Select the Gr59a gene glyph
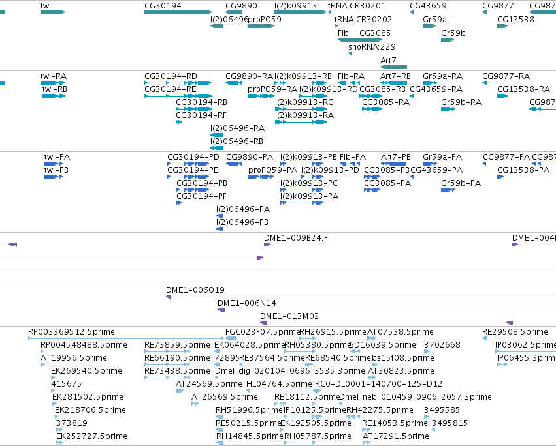The height and width of the screenshot is (446, 556). pos(429,26)
